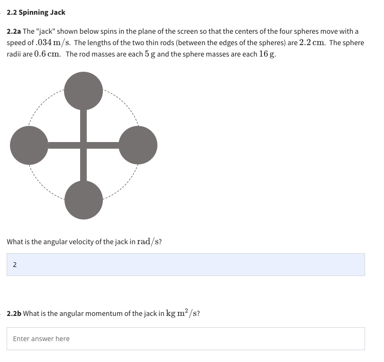This screenshot has width=384, height=362.
Task: Collapse the marker beside question 2.2b
Action: coord(2,314)
